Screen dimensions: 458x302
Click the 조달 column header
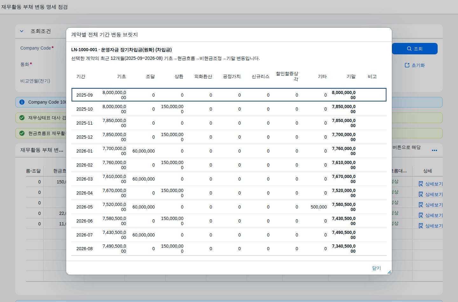point(150,77)
